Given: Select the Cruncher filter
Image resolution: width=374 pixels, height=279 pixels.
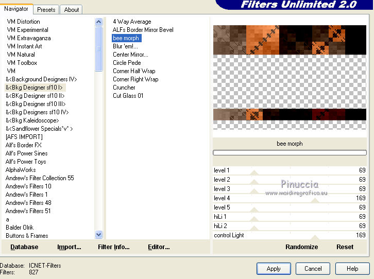Looking at the screenshot, I should coord(124,88).
